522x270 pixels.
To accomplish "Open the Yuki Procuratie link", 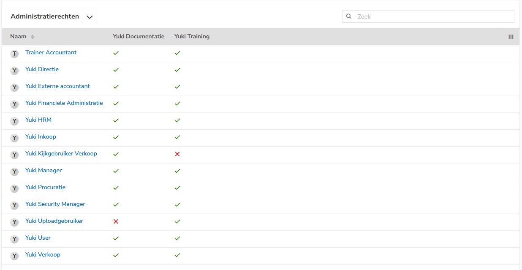I will (45, 187).
